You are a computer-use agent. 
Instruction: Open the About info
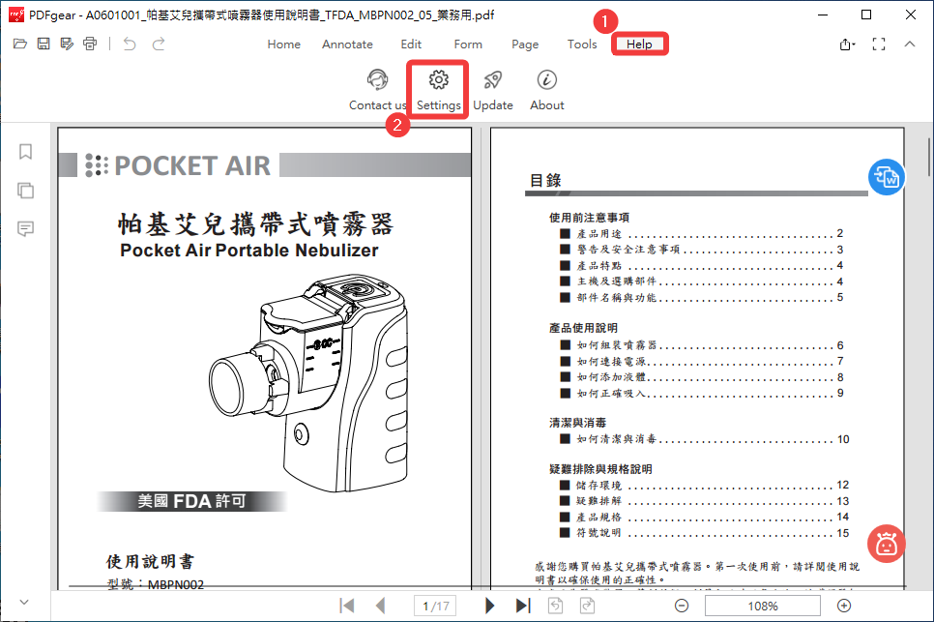click(547, 90)
